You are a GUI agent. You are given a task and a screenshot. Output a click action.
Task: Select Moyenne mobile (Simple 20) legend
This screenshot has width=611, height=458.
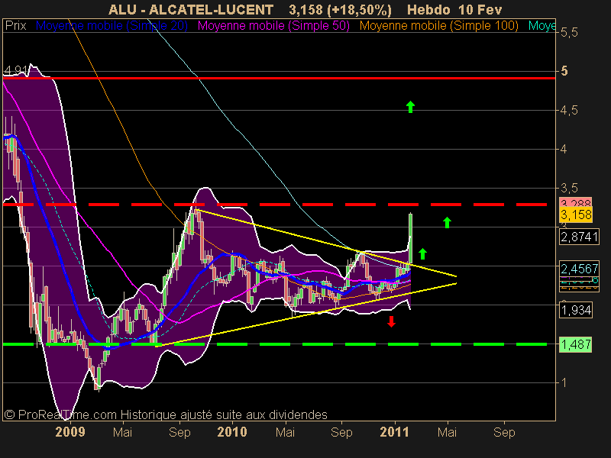(112, 26)
